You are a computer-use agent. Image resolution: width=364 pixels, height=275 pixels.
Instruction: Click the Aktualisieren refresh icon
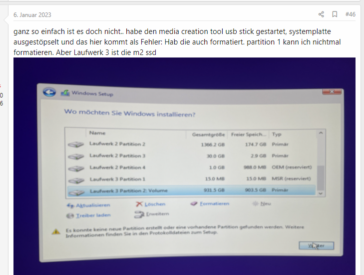[70, 205]
